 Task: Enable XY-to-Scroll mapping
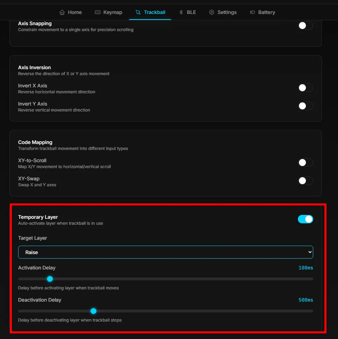pyautogui.click(x=305, y=163)
